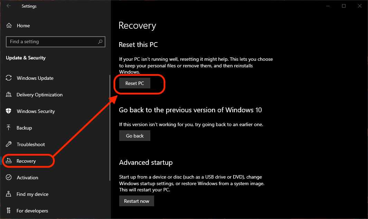
Task: Close the Settings window
Action: pos(360,6)
